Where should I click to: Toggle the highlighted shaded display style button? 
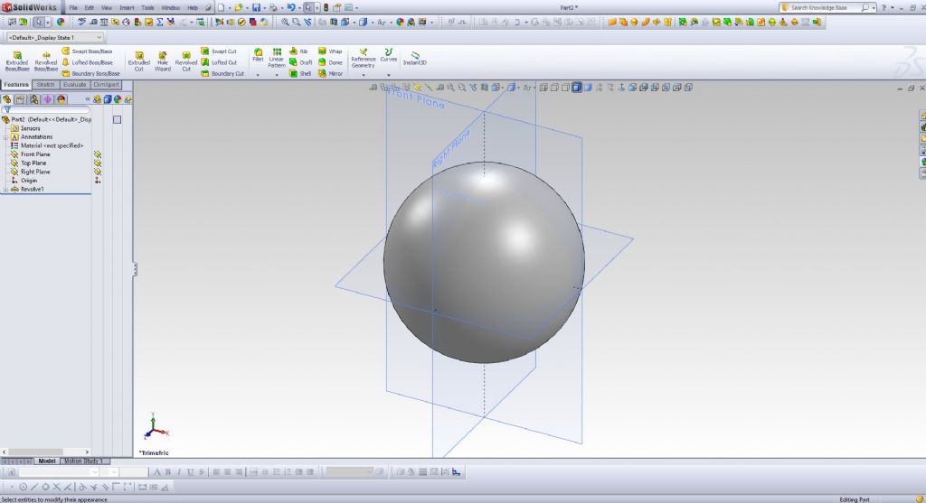(576, 88)
